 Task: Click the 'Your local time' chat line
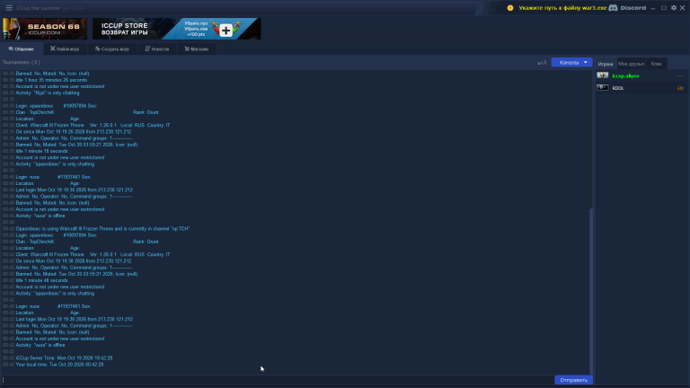pos(59,365)
